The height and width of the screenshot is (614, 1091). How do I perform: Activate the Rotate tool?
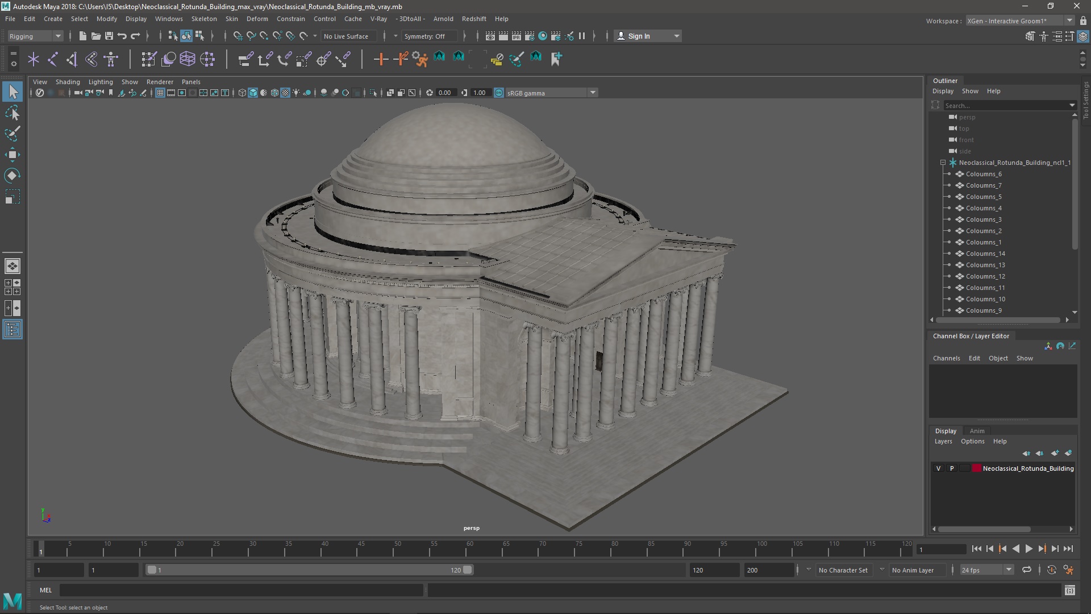[x=13, y=176]
